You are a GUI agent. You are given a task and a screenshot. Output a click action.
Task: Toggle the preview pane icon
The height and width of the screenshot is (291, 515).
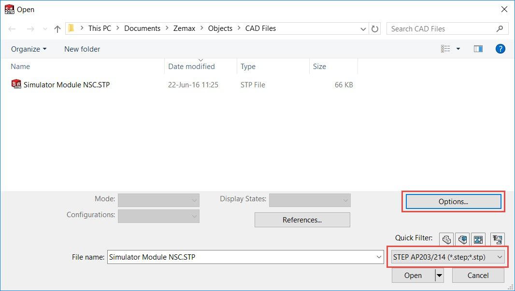click(x=478, y=48)
